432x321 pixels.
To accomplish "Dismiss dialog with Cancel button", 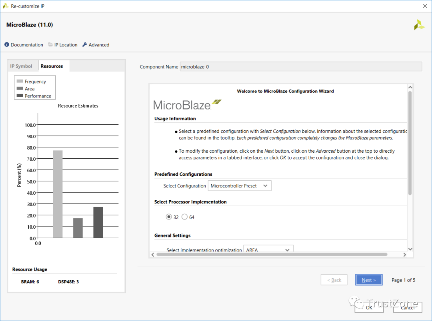I will coord(408,307).
